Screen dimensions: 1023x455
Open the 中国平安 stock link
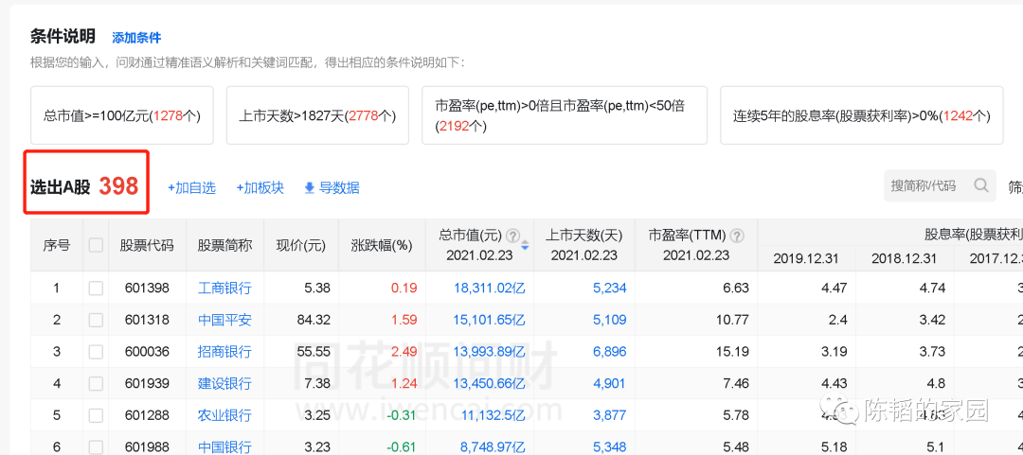coord(224,320)
